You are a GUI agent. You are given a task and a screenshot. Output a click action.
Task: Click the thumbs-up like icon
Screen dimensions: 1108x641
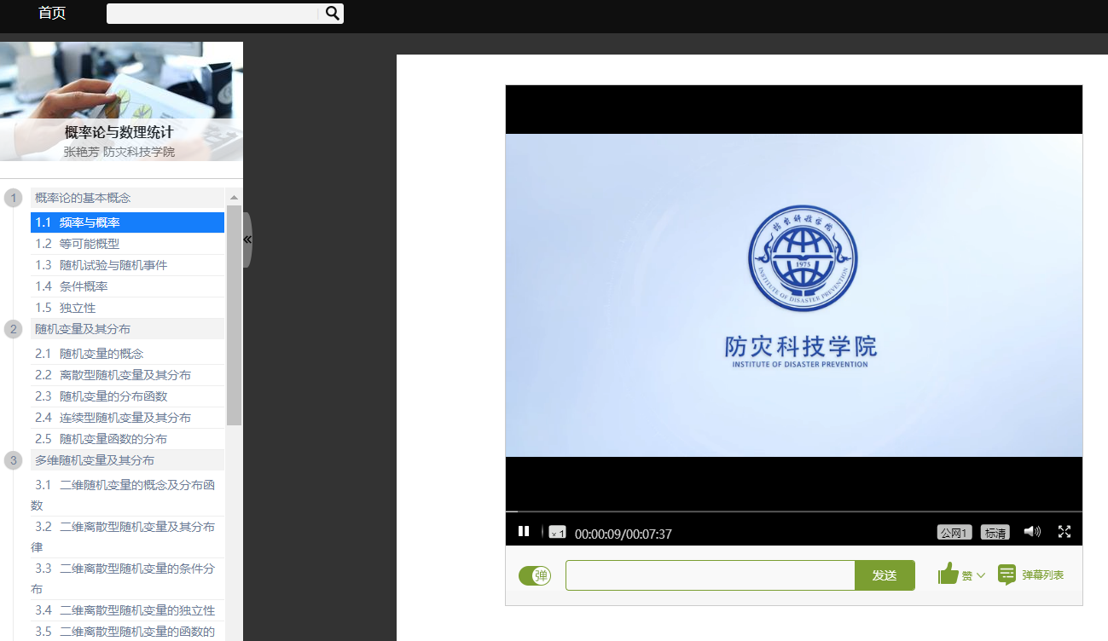pyautogui.click(x=948, y=574)
